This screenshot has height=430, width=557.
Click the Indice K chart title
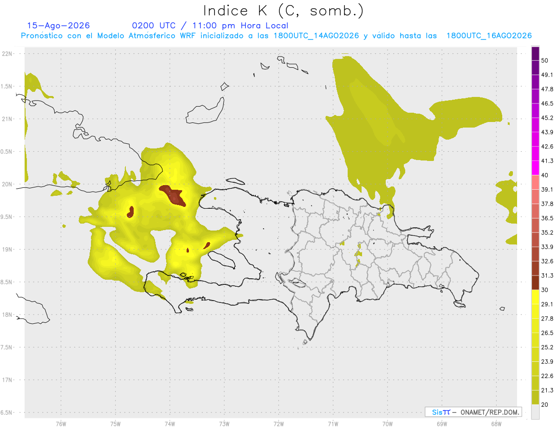click(x=284, y=11)
